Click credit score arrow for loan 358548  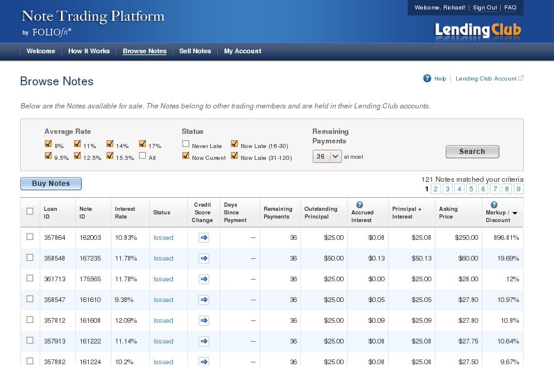[204, 258]
